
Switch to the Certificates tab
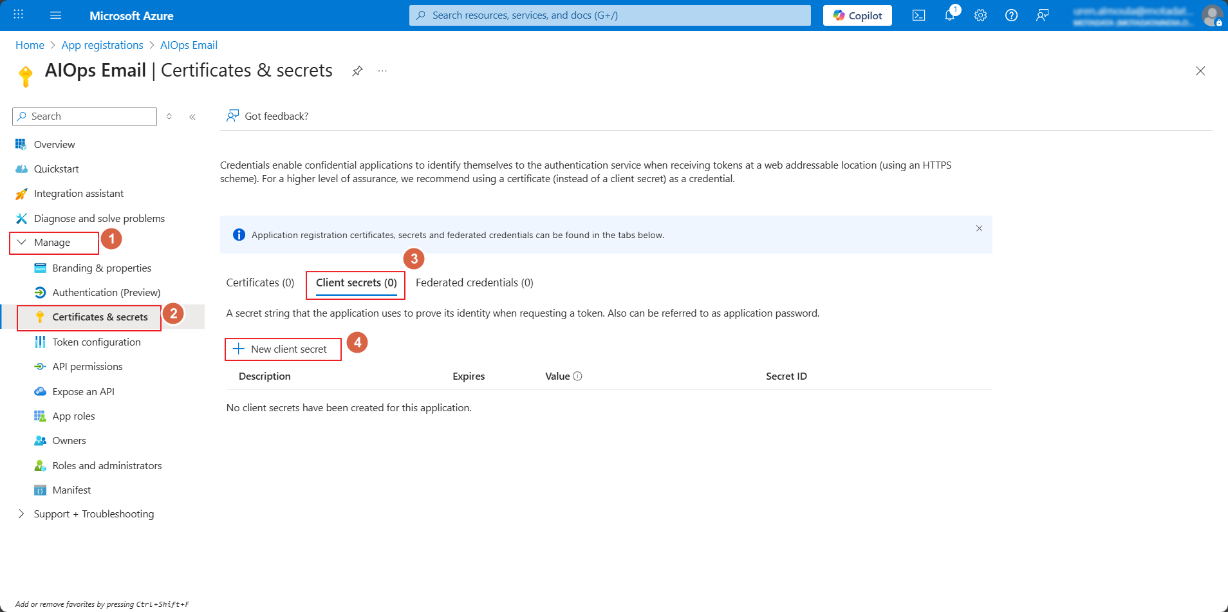260,283
